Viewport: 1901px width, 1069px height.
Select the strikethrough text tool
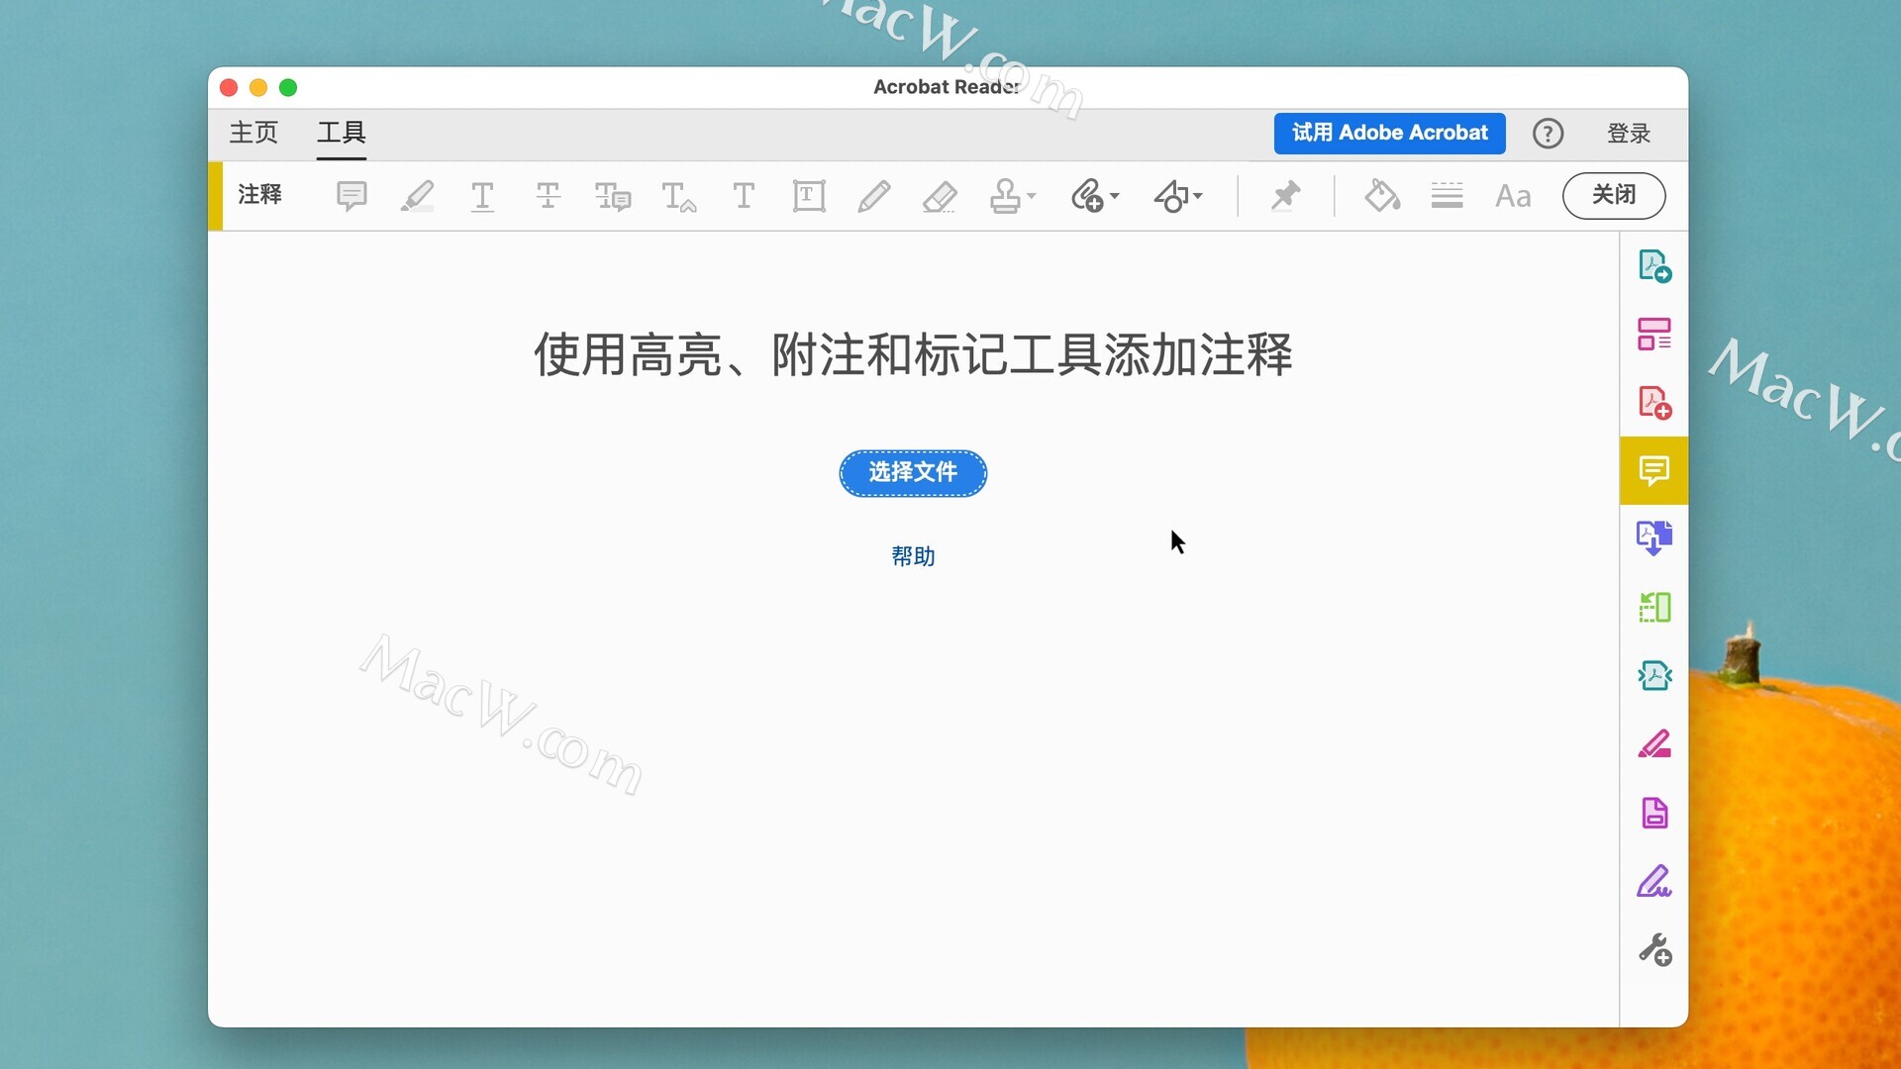[548, 196]
